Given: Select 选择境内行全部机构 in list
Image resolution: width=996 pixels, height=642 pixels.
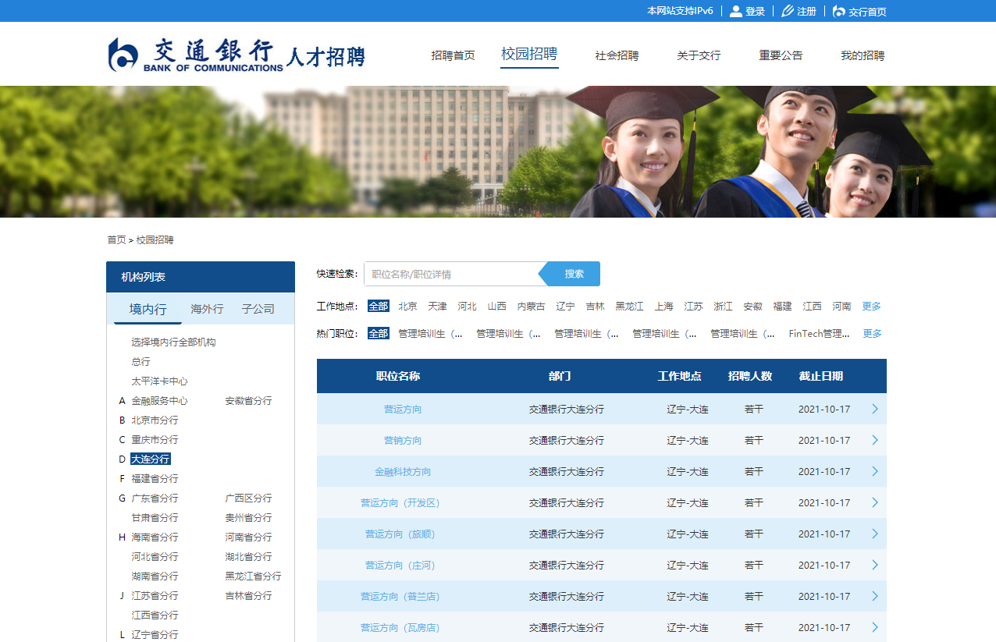Looking at the screenshot, I should [173, 342].
